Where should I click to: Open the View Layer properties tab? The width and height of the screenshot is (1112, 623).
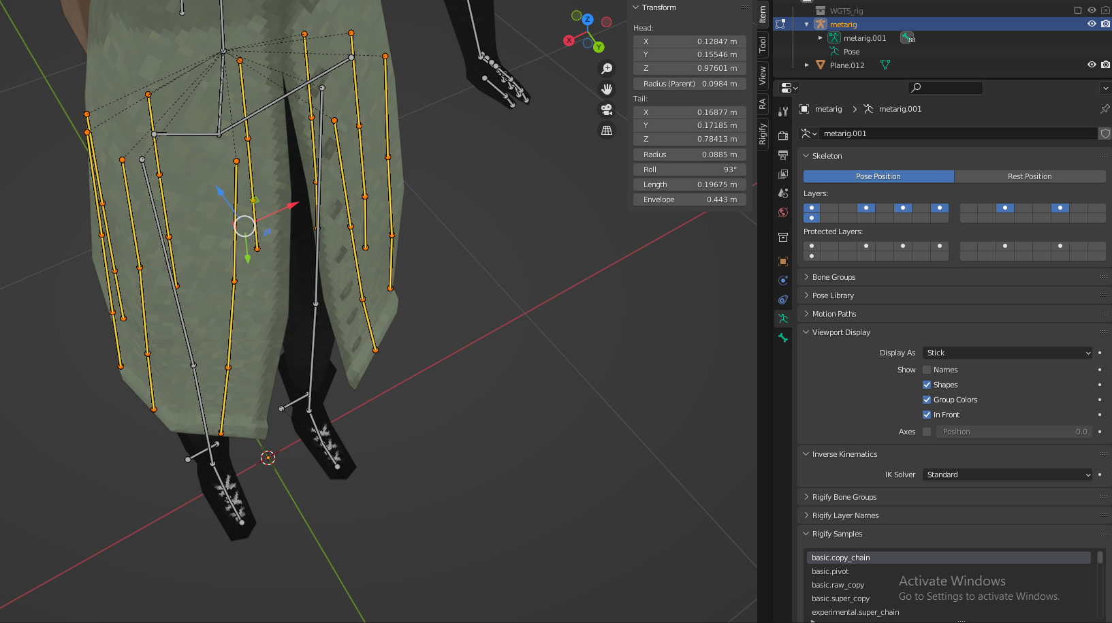pyautogui.click(x=783, y=174)
